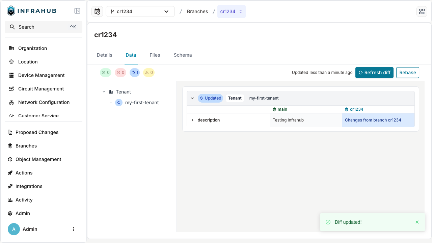This screenshot has width=432, height=243.
Task: Toggle the added items filter badge
Action: click(x=106, y=73)
